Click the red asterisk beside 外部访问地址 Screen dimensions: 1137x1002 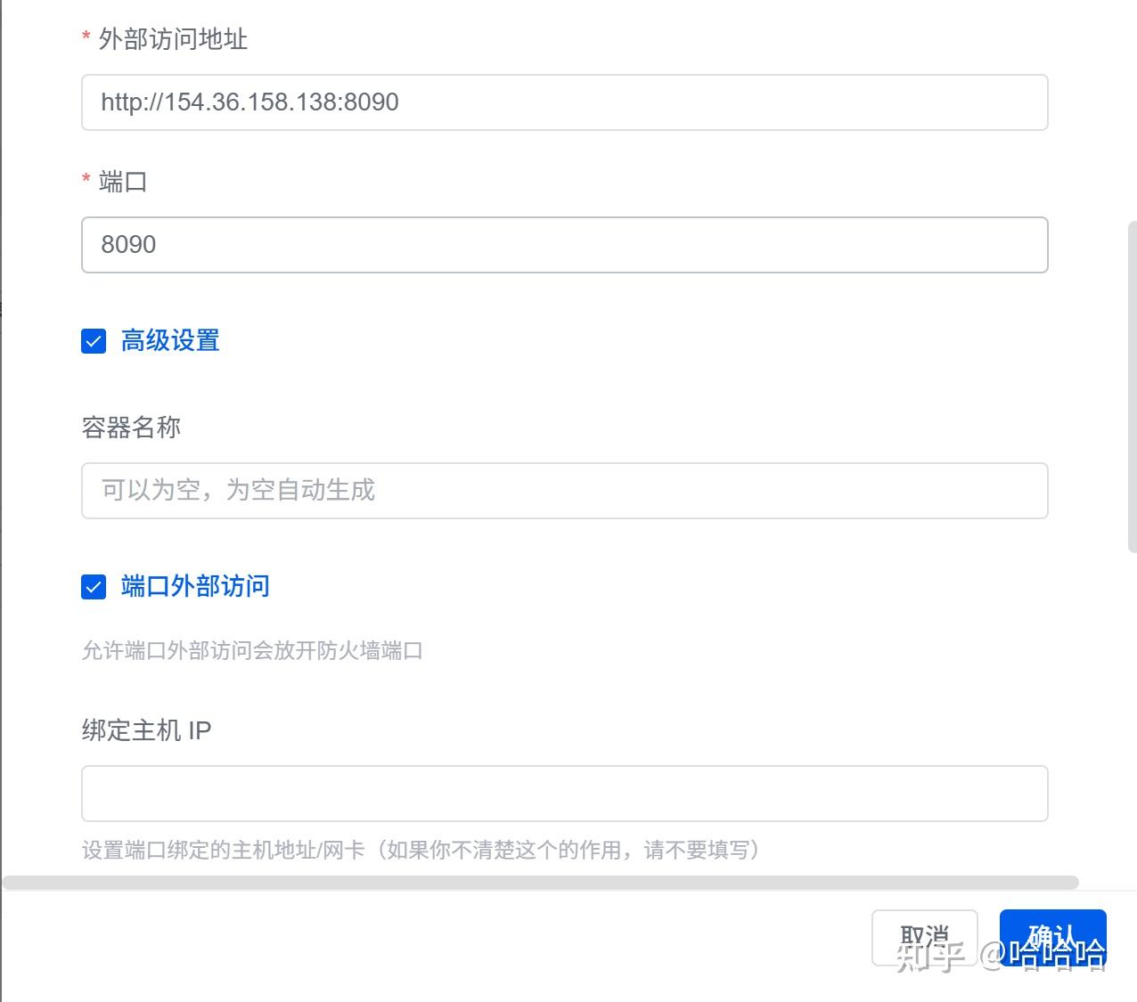[86, 37]
